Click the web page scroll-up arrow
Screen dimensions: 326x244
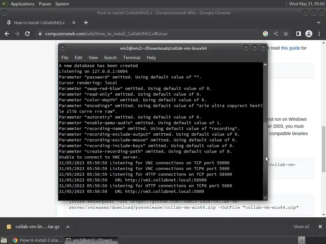click(323, 43)
